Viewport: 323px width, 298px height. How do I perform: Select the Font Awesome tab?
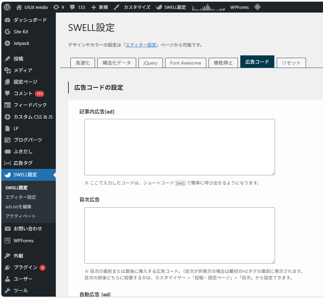point(185,63)
